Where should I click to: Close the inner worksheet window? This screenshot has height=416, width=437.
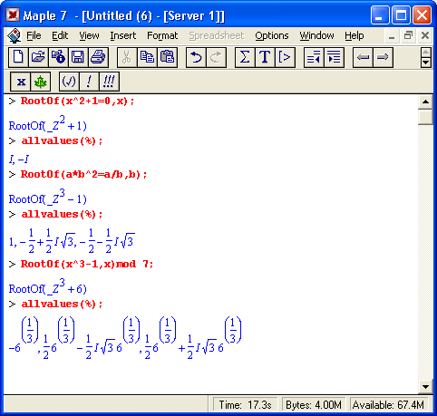pos(425,36)
